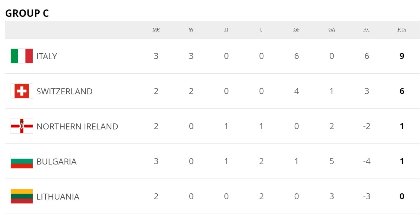Click the D column header

(226, 30)
